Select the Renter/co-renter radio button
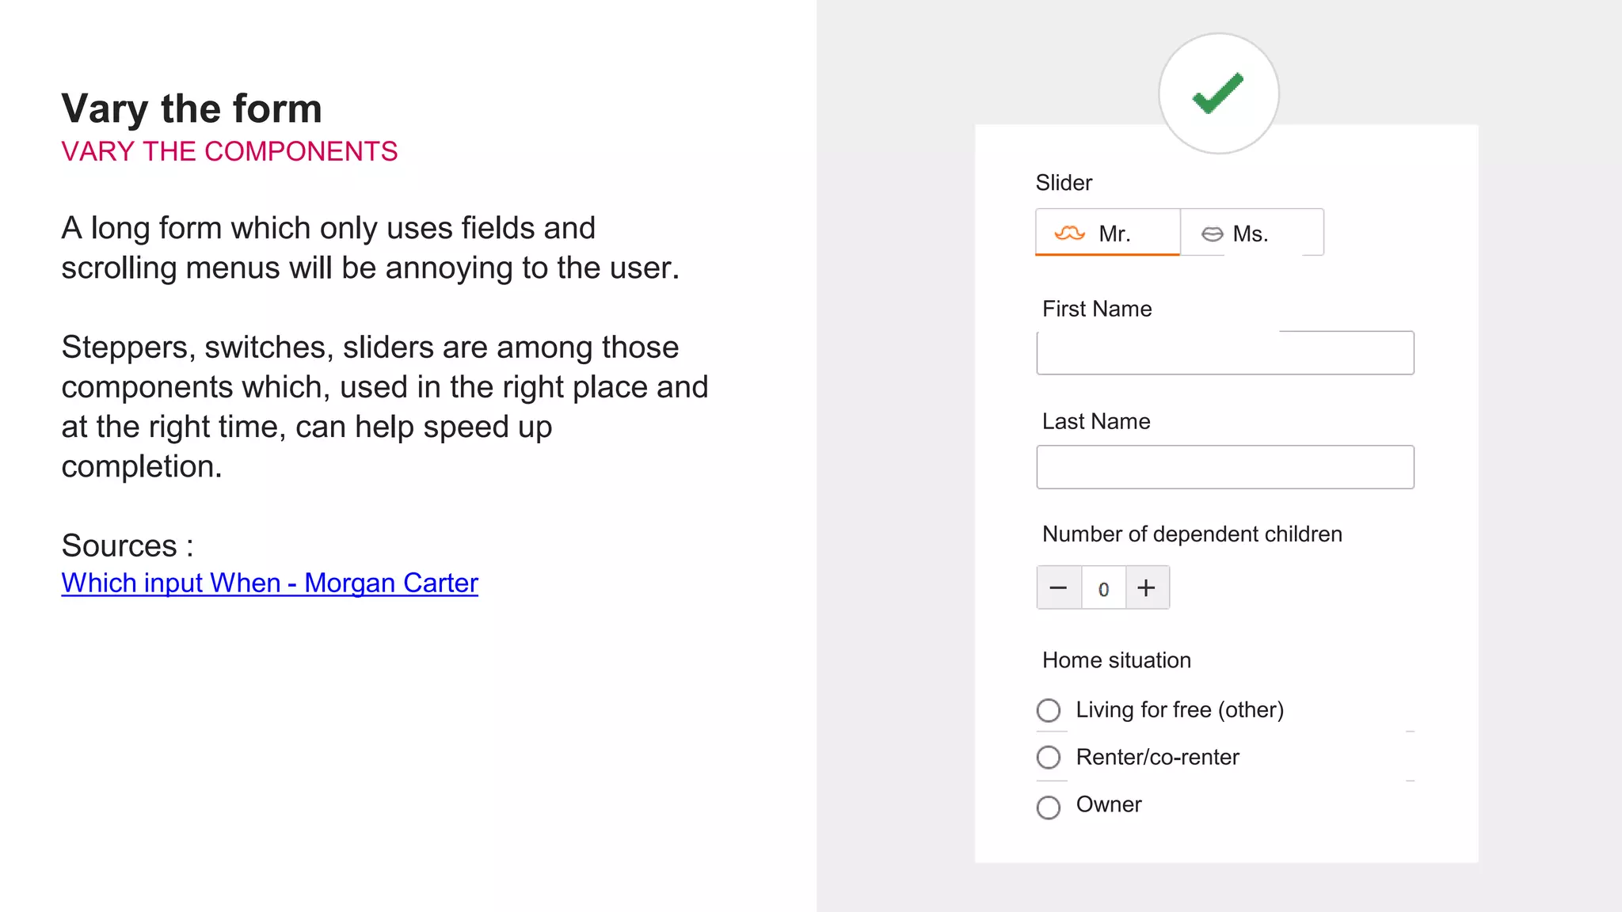Viewport: 1622px width, 912px height. pyautogui.click(x=1049, y=758)
